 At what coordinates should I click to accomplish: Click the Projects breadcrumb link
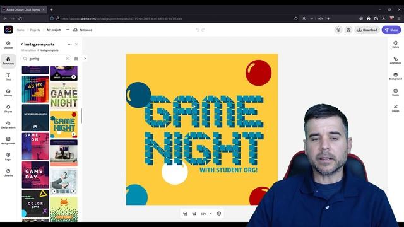point(35,30)
